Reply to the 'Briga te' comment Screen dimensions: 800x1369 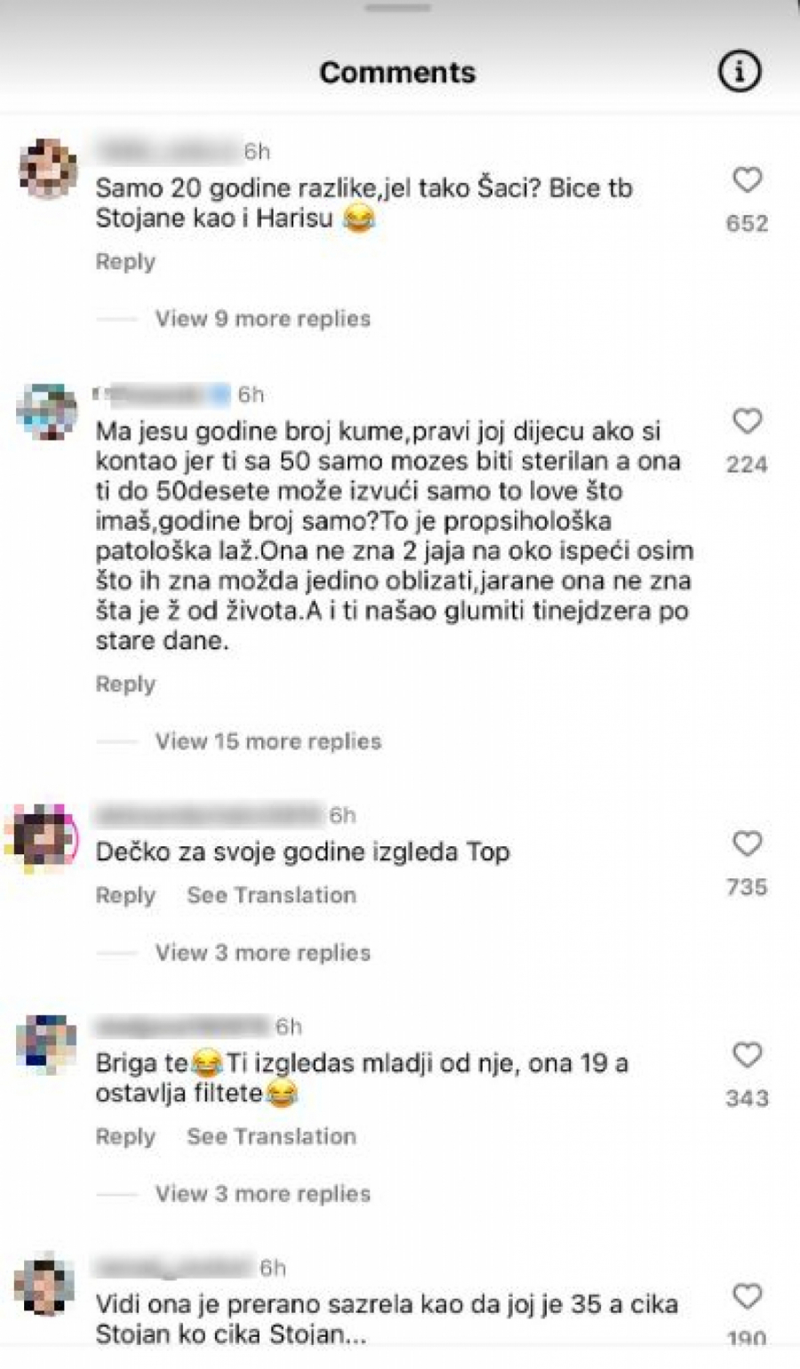[x=125, y=1136]
